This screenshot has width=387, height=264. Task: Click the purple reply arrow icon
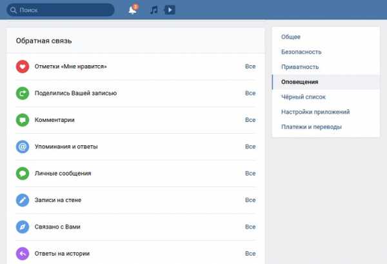[x=23, y=254]
